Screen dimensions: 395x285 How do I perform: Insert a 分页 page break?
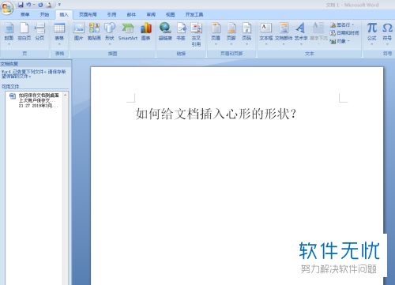coord(39,32)
